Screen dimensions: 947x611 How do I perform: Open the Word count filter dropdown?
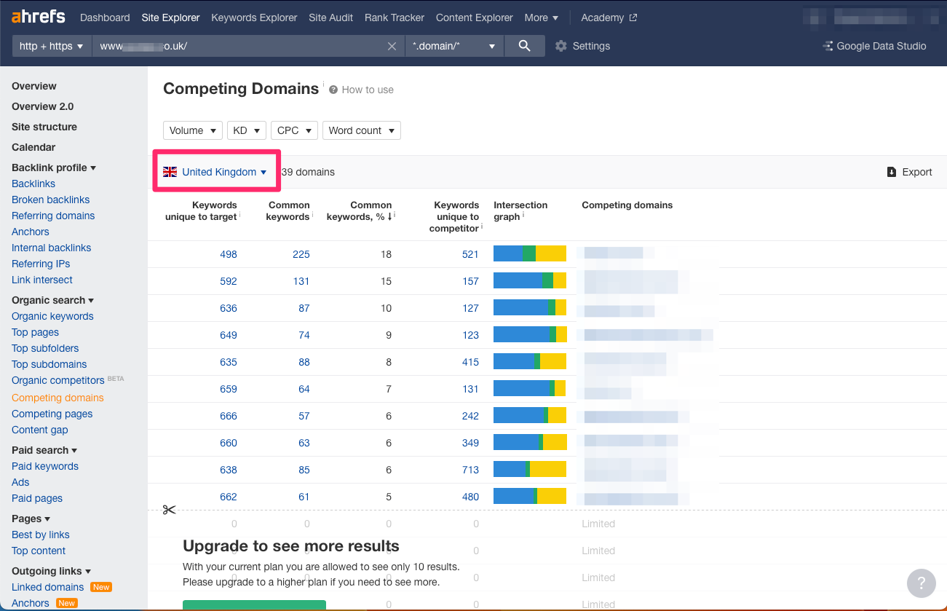[x=362, y=130]
